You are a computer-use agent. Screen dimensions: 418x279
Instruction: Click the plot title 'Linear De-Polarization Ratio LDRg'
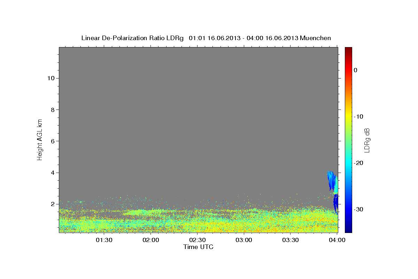point(132,38)
